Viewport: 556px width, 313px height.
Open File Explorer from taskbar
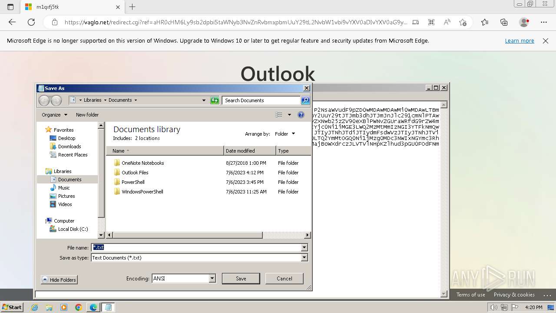tap(49, 307)
